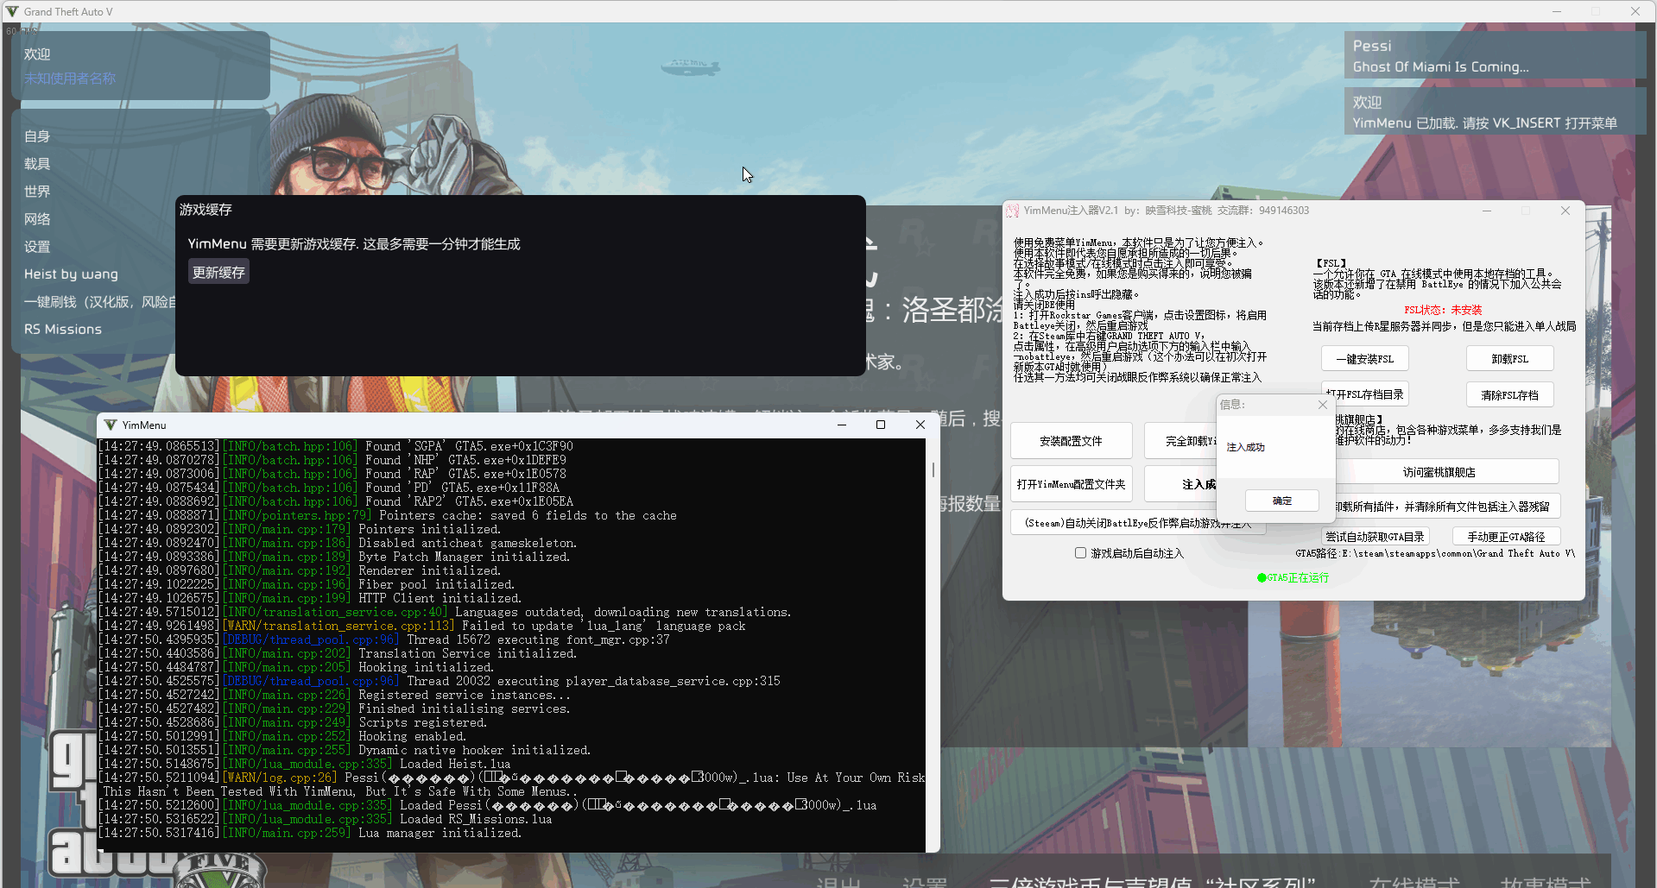Click the 'YimMenu 已加载' welcome notification

1495,112
